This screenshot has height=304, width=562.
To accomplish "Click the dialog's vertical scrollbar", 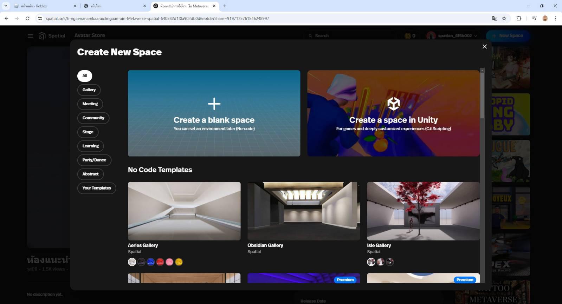I will (x=482, y=95).
